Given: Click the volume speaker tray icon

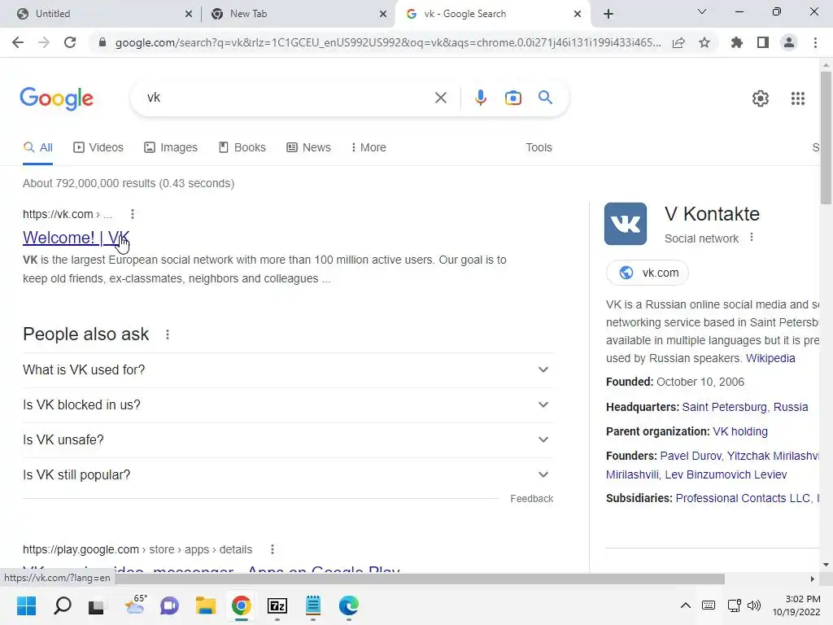Looking at the screenshot, I should pyautogui.click(x=754, y=605).
